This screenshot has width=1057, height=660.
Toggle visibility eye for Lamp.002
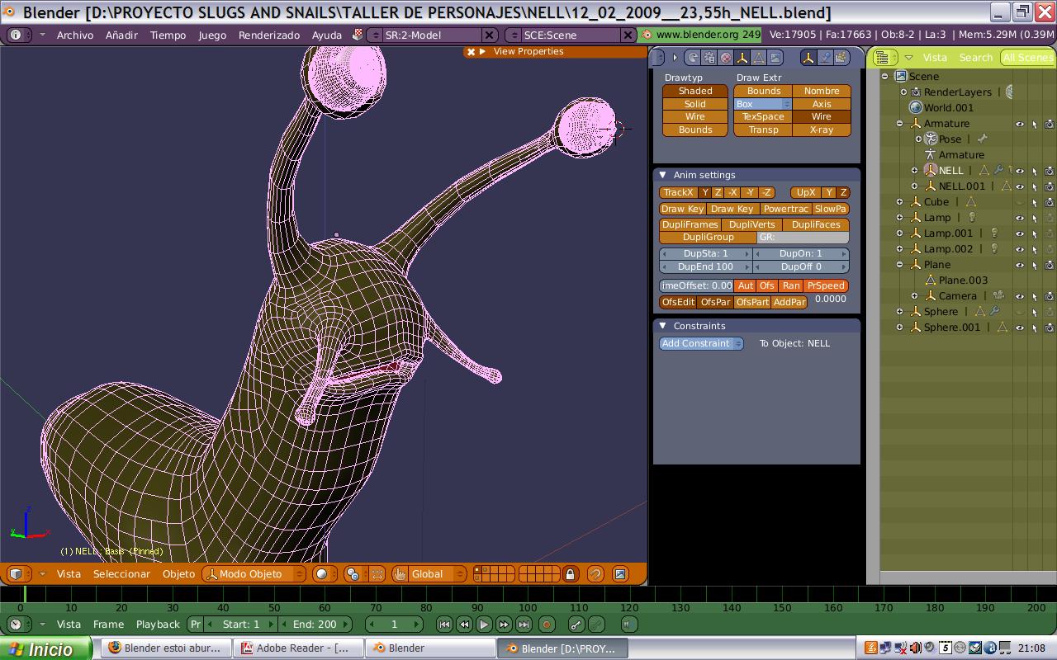(x=1020, y=249)
